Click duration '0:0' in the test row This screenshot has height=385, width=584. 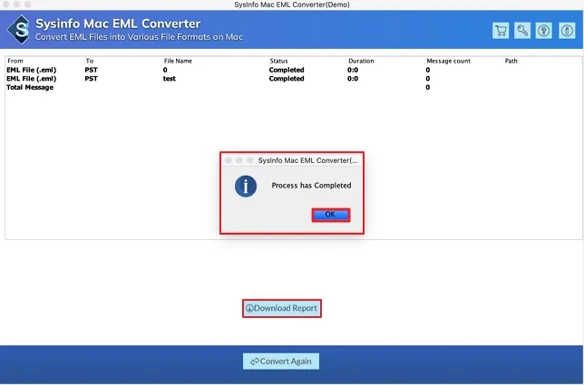tap(353, 79)
